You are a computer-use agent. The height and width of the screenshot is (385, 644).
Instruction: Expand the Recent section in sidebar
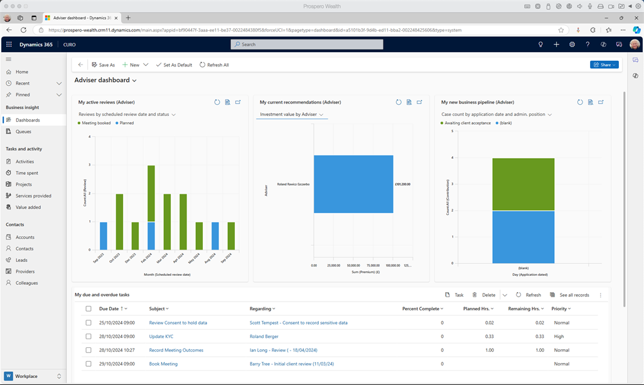(x=59, y=83)
